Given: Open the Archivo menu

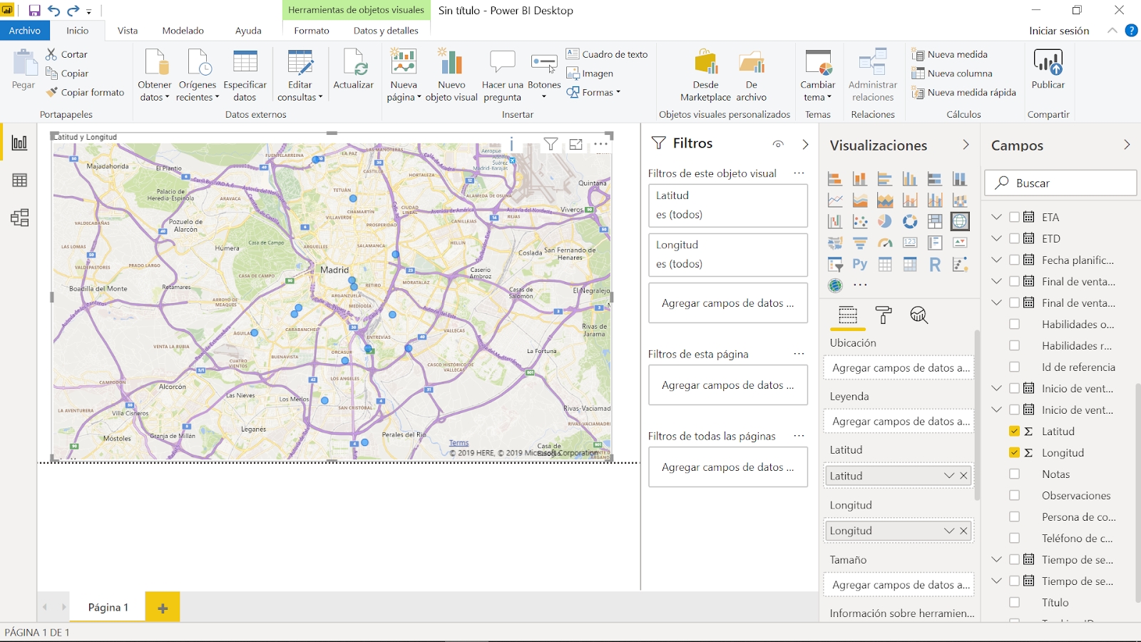Looking at the screenshot, I should [25, 31].
